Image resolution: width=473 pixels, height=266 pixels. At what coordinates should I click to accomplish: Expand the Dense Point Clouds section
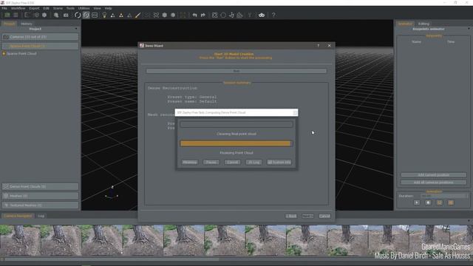pos(40,186)
